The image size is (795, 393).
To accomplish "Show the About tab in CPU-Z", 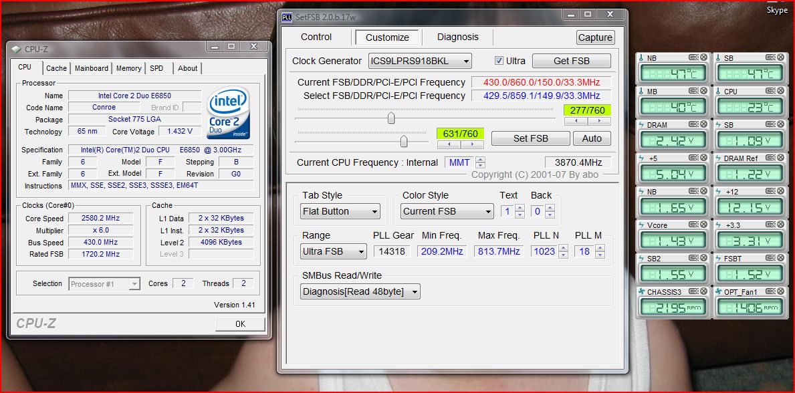I will pos(188,68).
